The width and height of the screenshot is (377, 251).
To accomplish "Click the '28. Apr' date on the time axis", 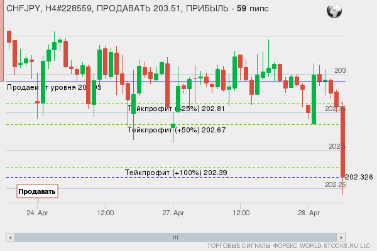I will (309, 213).
